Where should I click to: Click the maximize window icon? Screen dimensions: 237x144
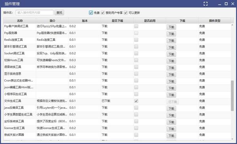click(226, 4)
